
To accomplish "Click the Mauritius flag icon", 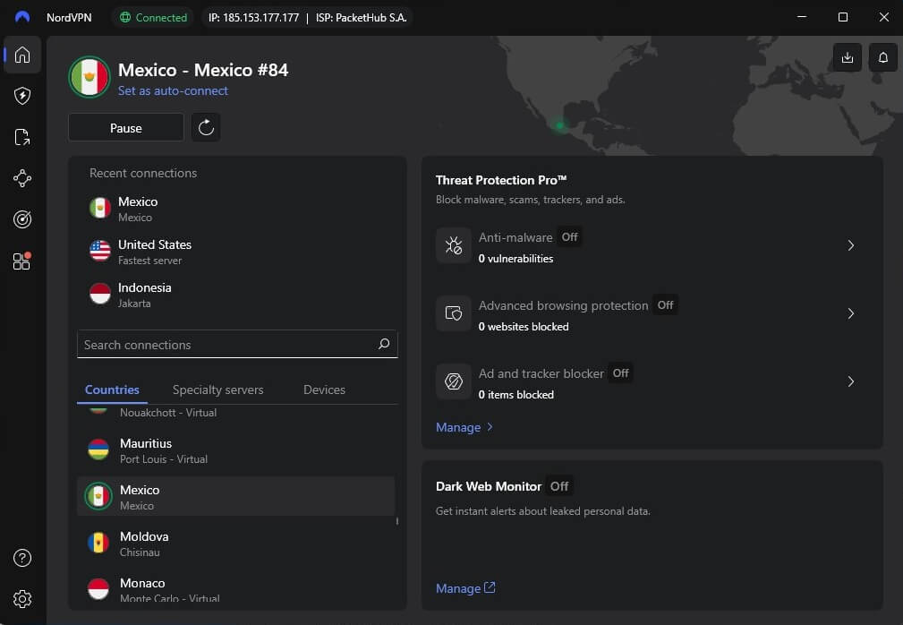I will click(98, 449).
